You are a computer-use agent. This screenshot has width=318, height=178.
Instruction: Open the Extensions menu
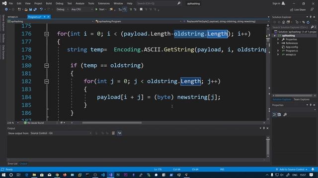(104, 3)
